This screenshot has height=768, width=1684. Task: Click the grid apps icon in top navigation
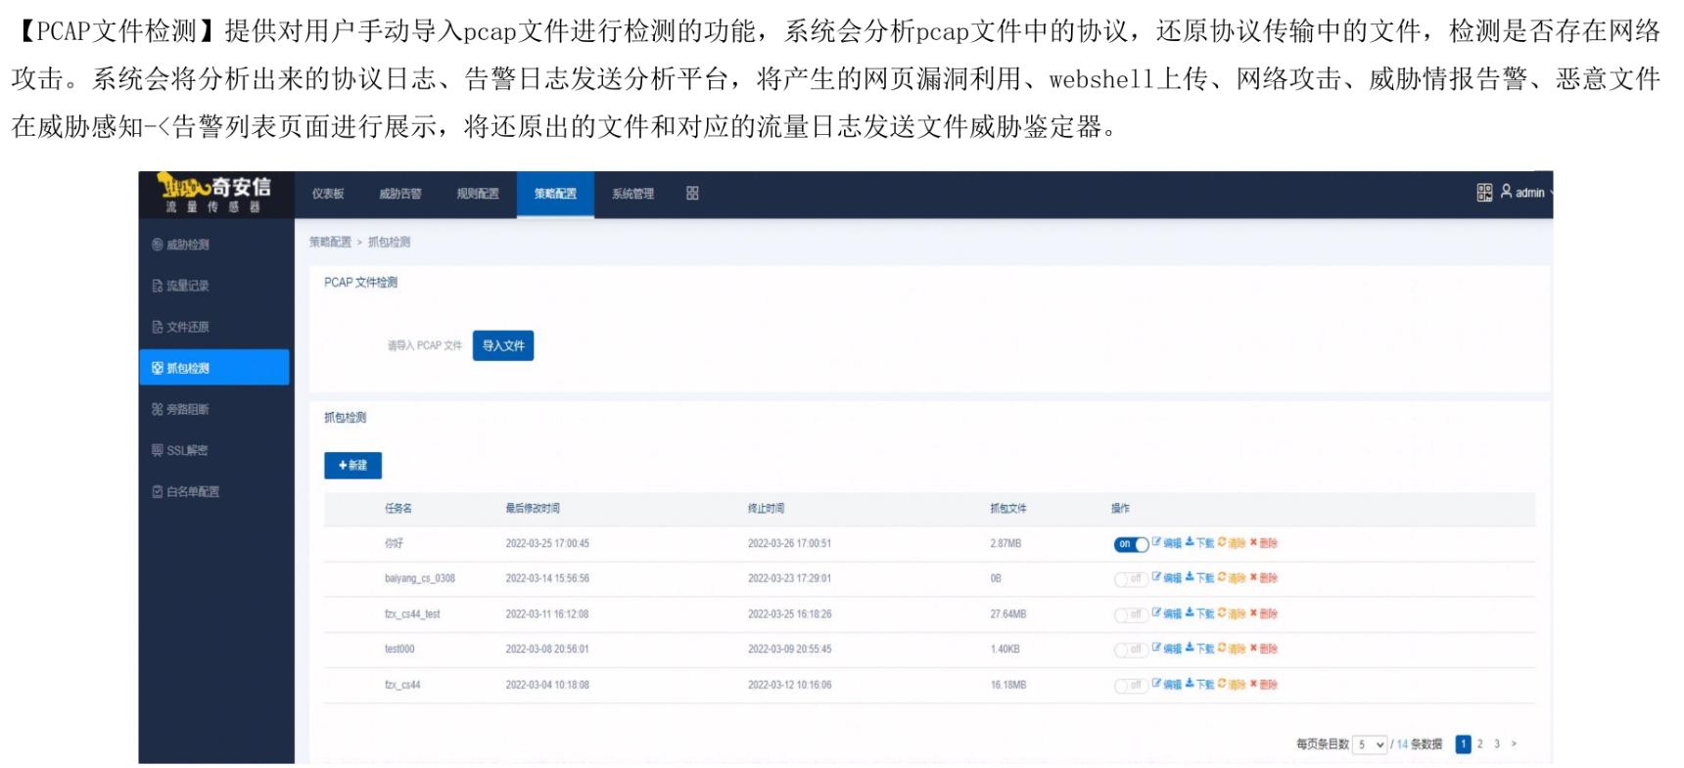click(692, 194)
